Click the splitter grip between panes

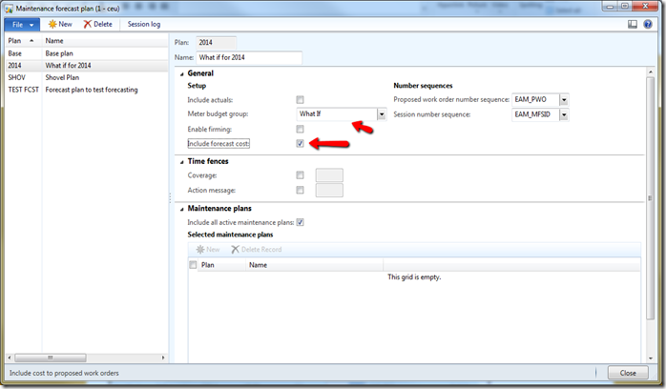[x=171, y=197]
